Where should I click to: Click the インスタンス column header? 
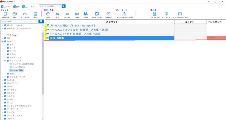[x=216, y=22]
